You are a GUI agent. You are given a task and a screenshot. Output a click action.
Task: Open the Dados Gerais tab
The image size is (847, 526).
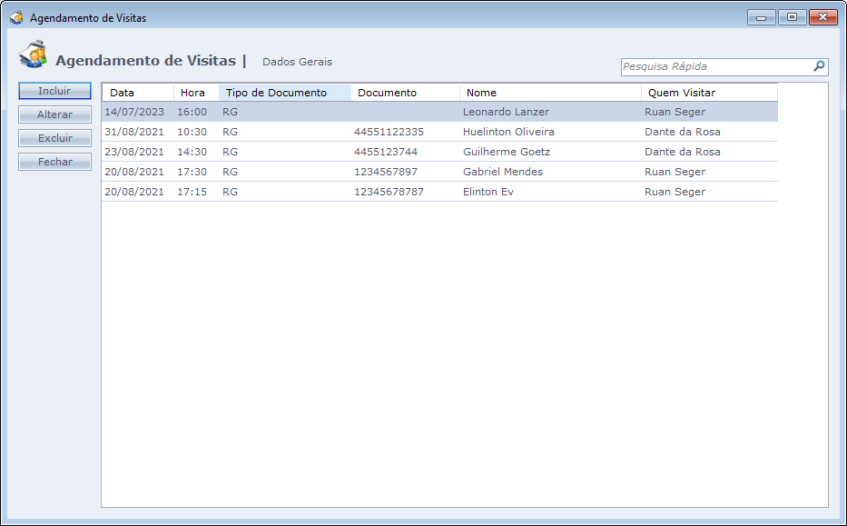[297, 62]
